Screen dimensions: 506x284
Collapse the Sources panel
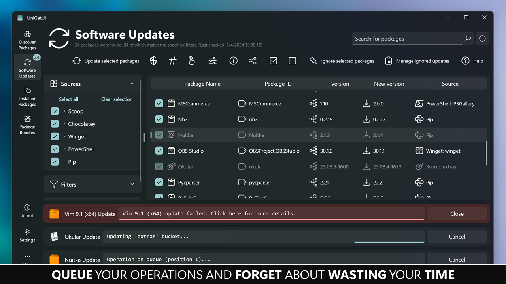(132, 84)
